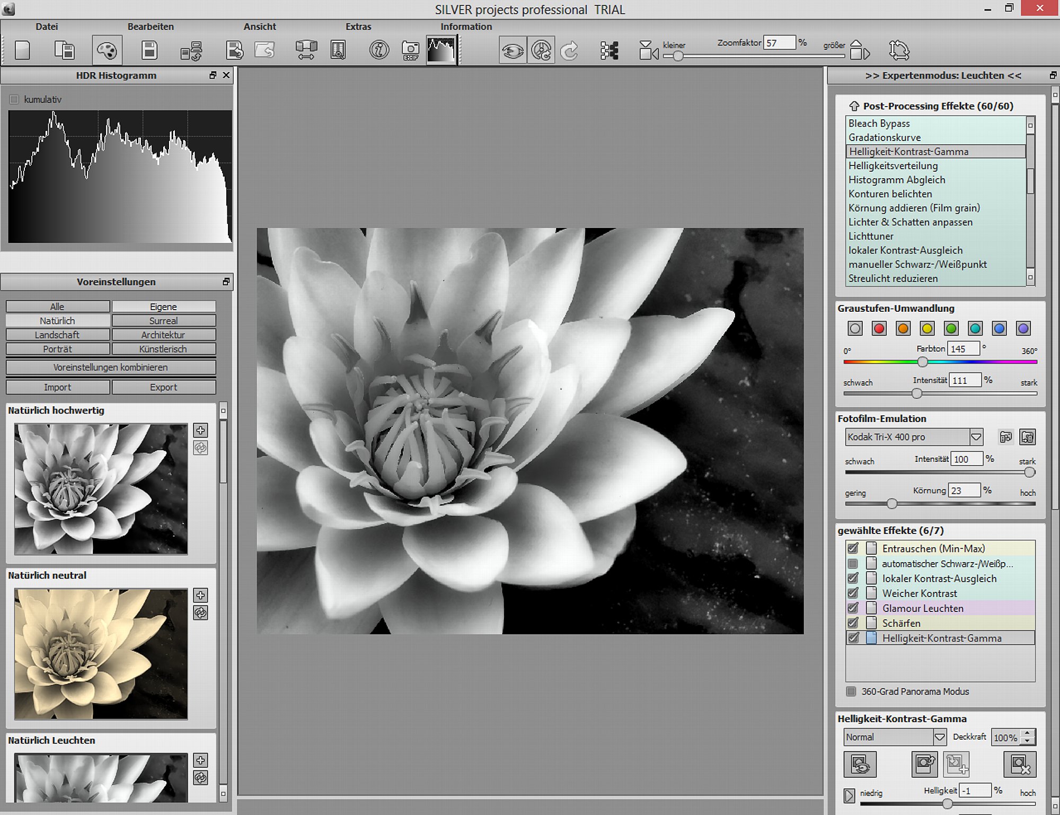
Task: Select the Natürlich neutral preset thumbnail
Action: click(101, 654)
